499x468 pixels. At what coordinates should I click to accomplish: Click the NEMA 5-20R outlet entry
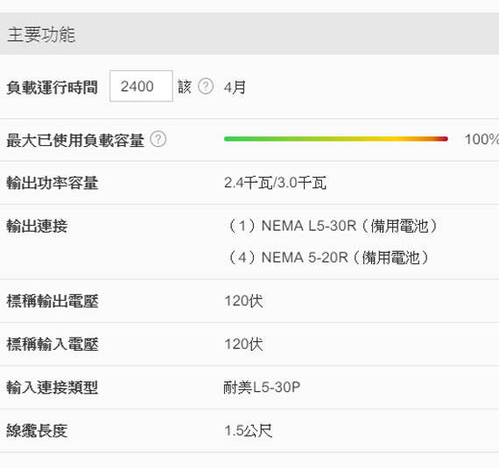[x=327, y=257]
